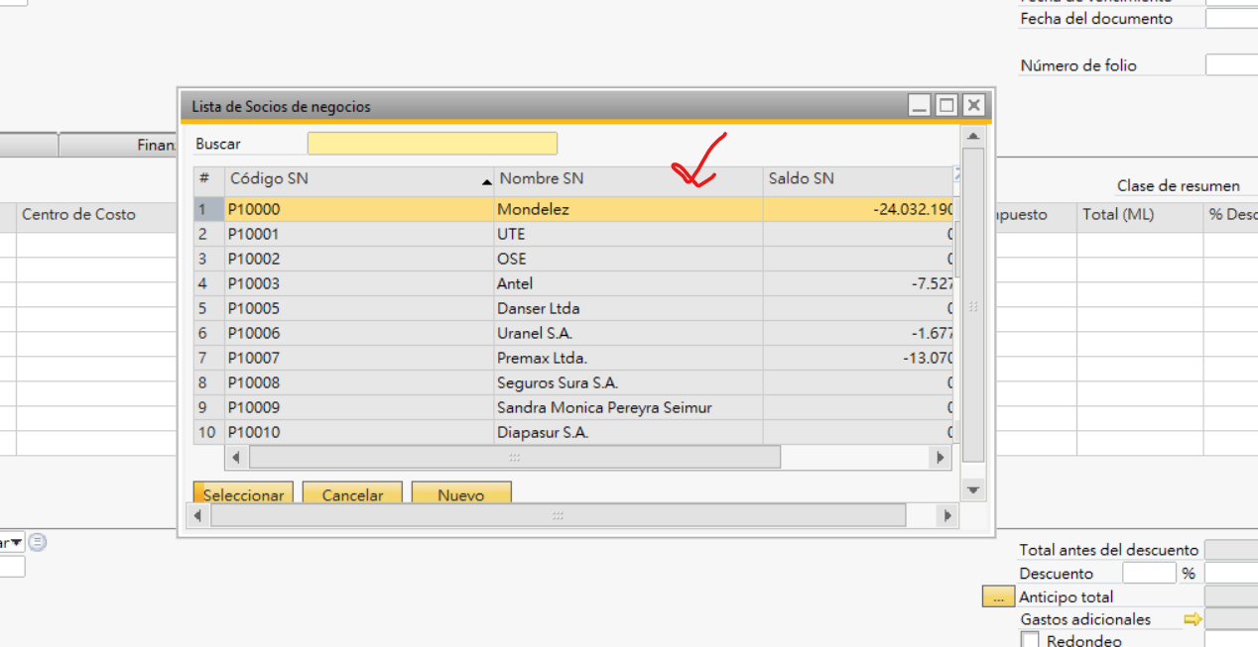Click the Número de folio field
1258x647 pixels.
coord(1231,65)
